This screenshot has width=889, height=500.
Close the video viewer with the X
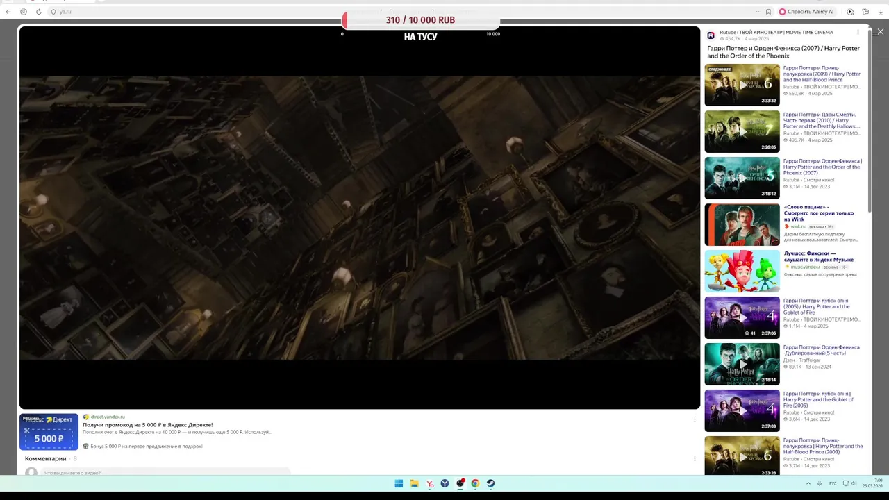tap(881, 32)
